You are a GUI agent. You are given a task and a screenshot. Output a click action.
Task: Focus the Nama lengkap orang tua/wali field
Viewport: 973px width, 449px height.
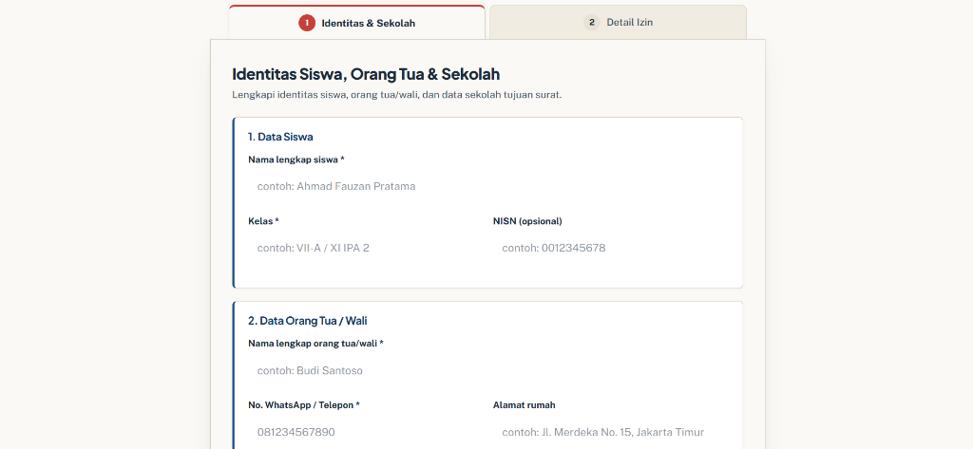(487, 371)
